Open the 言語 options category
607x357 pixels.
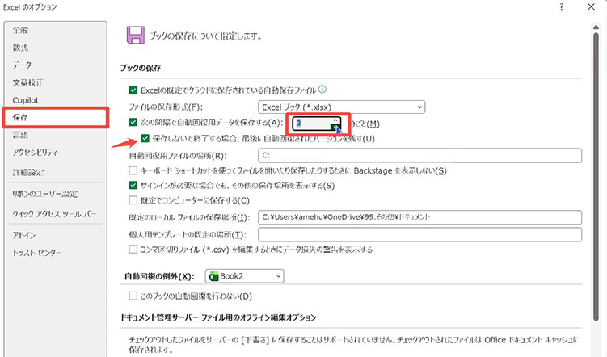20,135
